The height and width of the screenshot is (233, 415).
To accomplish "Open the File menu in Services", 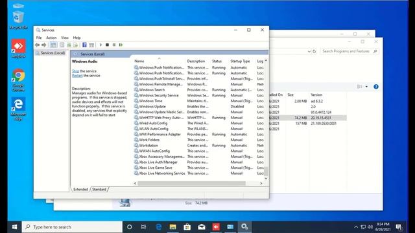I will (x=39, y=38).
